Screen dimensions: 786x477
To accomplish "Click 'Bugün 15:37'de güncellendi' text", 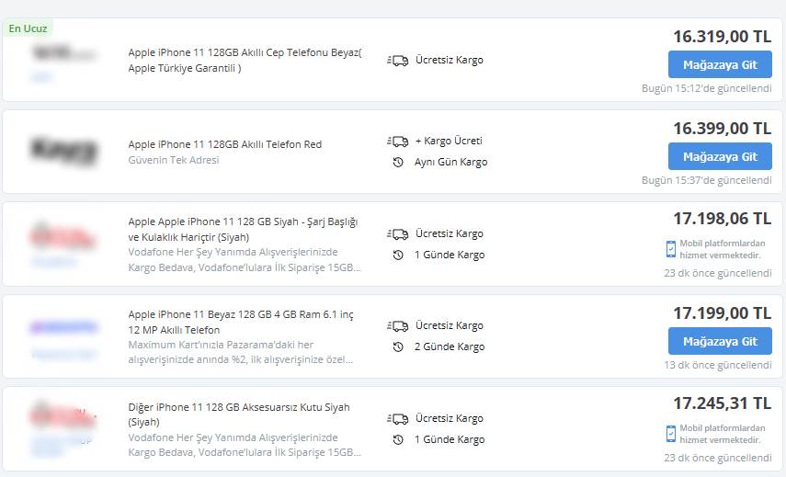I will click(707, 180).
